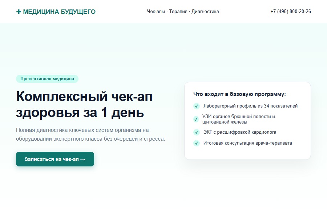This screenshot has height=218, width=327.
Task: Click the МЕДИЦИНА БУДУЩЕГО logo
Action: point(56,12)
